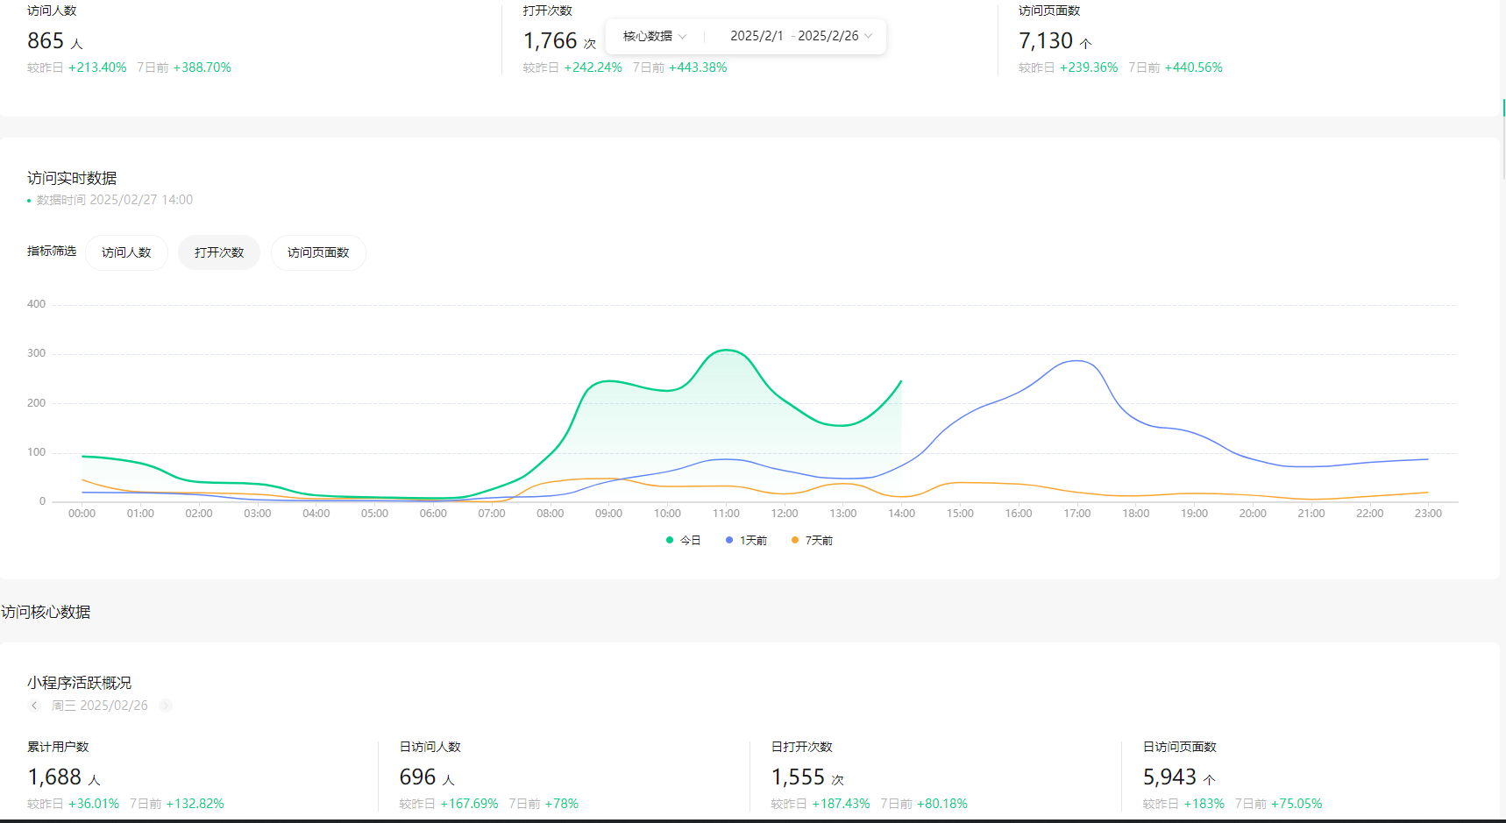The width and height of the screenshot is (1506, 823).
Task: Go to previous day arrow beside 周三 2025/02/26
Action: (x=34, y=706)
